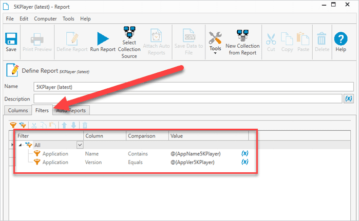This screenshot has height=221, width=359.
Task: Click the @(AppVer5KPlayer) value
Action: (193, 162)
